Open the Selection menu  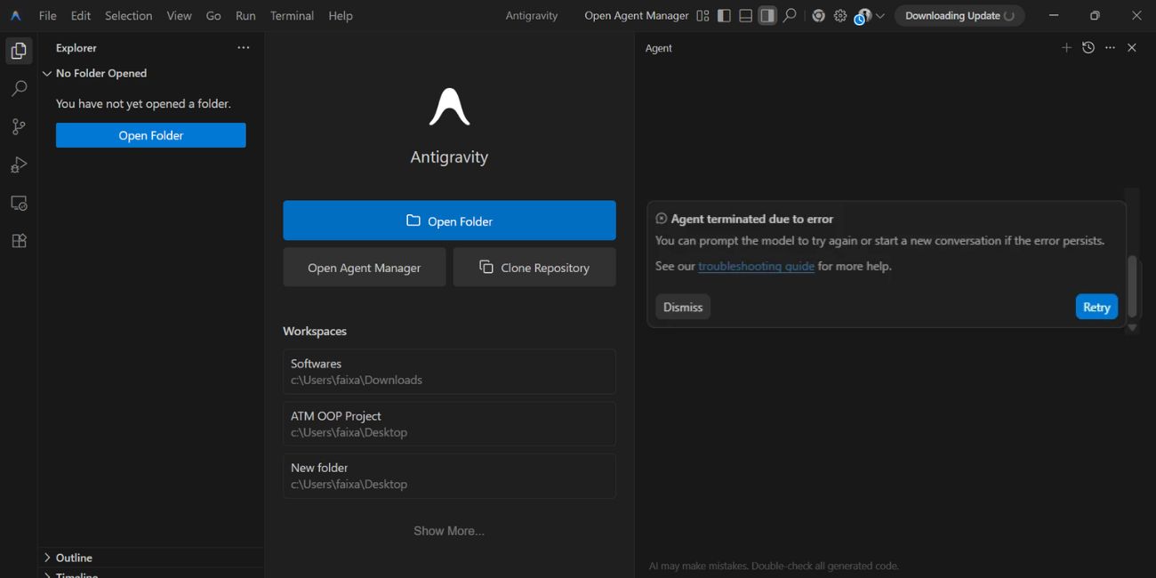click(128, 16)
